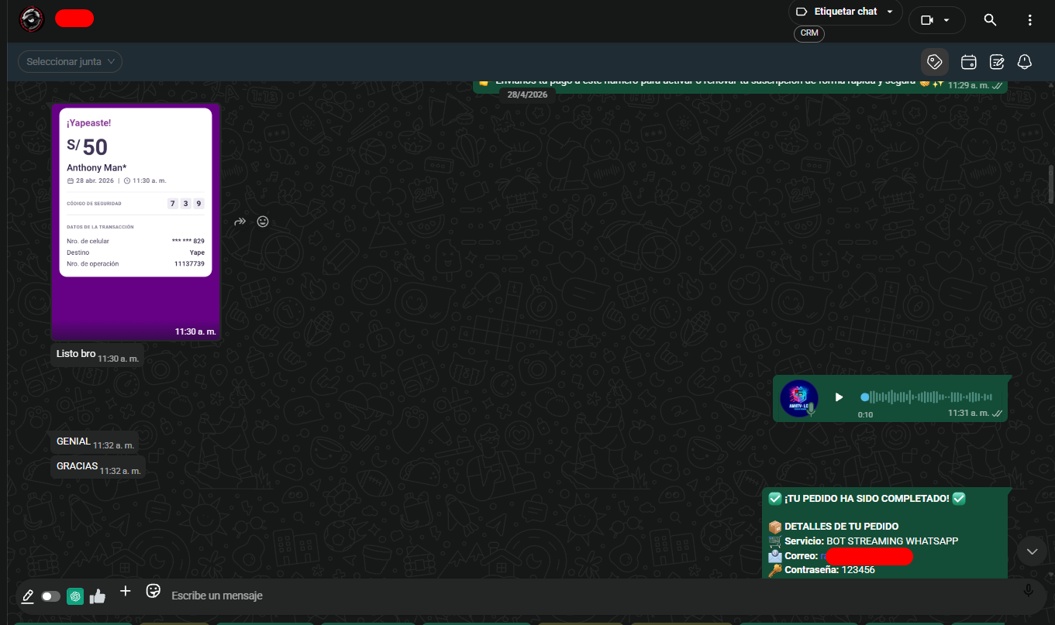Jump to latest messages with down chevron
This screenshot has width=1055, height=625.
click(1032, 551)
